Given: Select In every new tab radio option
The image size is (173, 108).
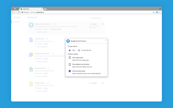Looking at the screenshot, I should pos(79,50).
